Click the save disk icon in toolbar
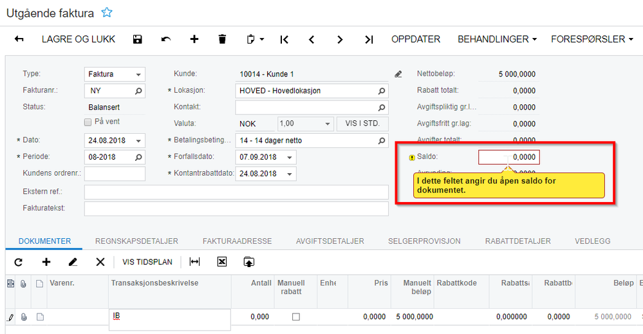 (137, 39)
